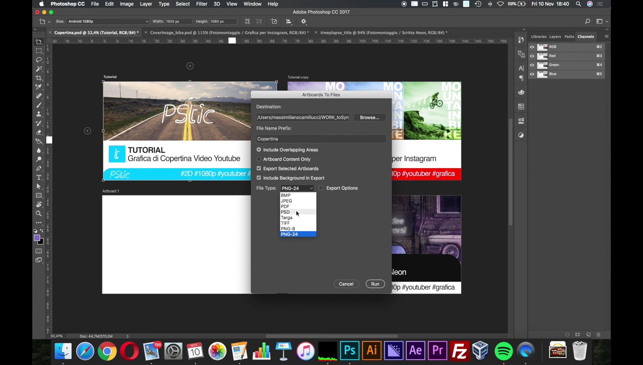
Task: Open After Effects from the dock
Action: click(416, 351)
